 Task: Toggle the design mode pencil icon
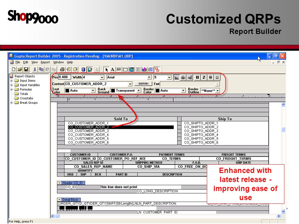click(x=90, y=69)
